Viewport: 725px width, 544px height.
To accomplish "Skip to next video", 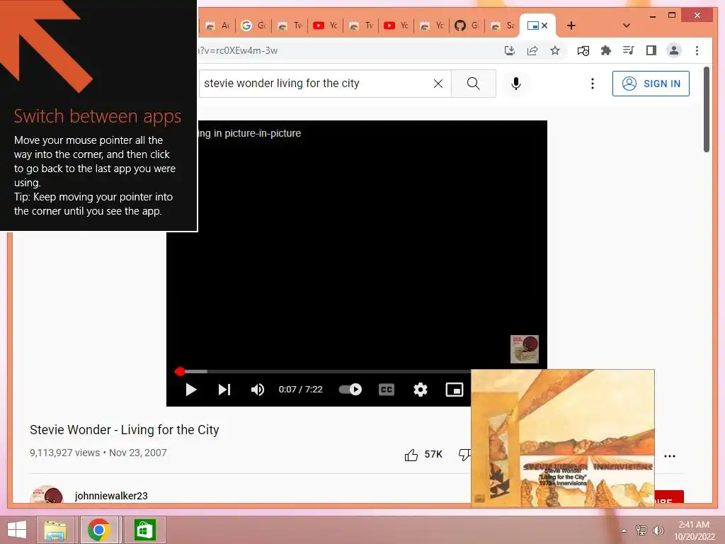I will click(224, 390).
